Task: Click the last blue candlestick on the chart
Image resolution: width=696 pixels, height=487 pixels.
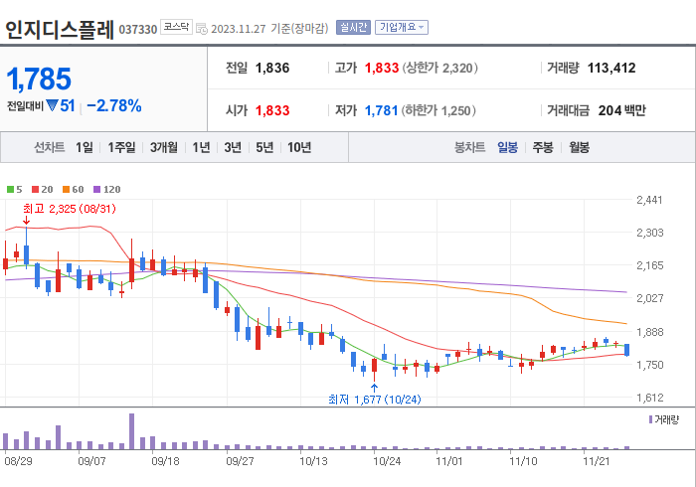Action: coord(626,350)
